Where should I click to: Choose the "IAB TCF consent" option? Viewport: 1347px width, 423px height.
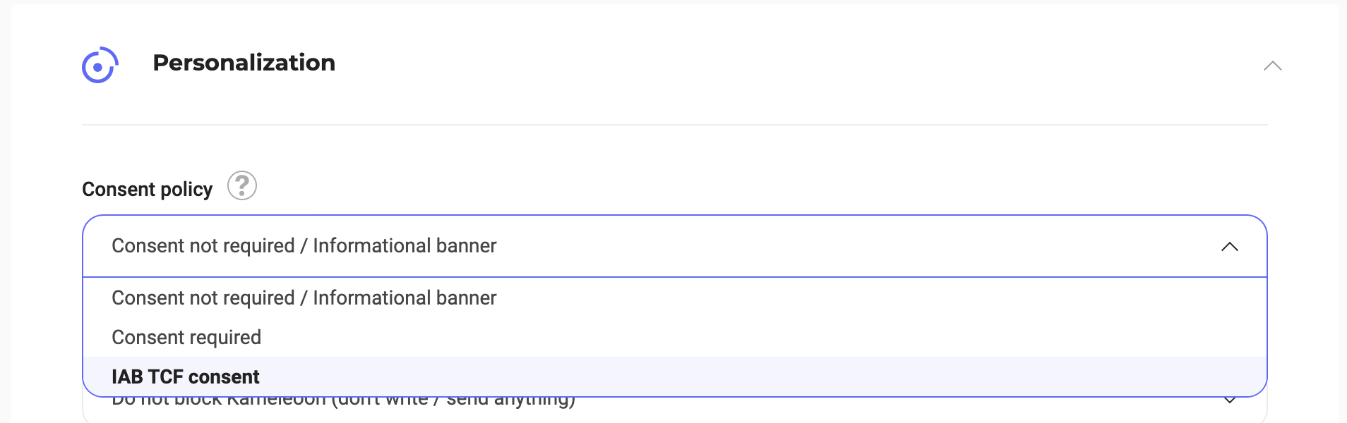186,377
